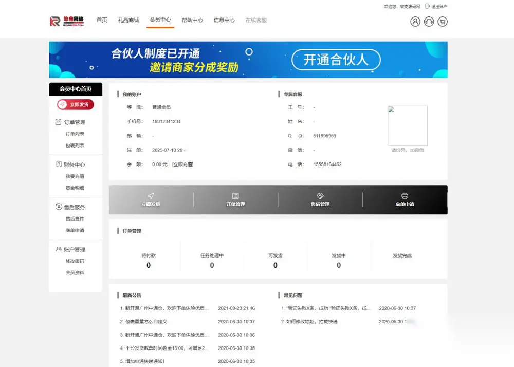
Task: Click the 发货完成 order status
Action: 402,255
